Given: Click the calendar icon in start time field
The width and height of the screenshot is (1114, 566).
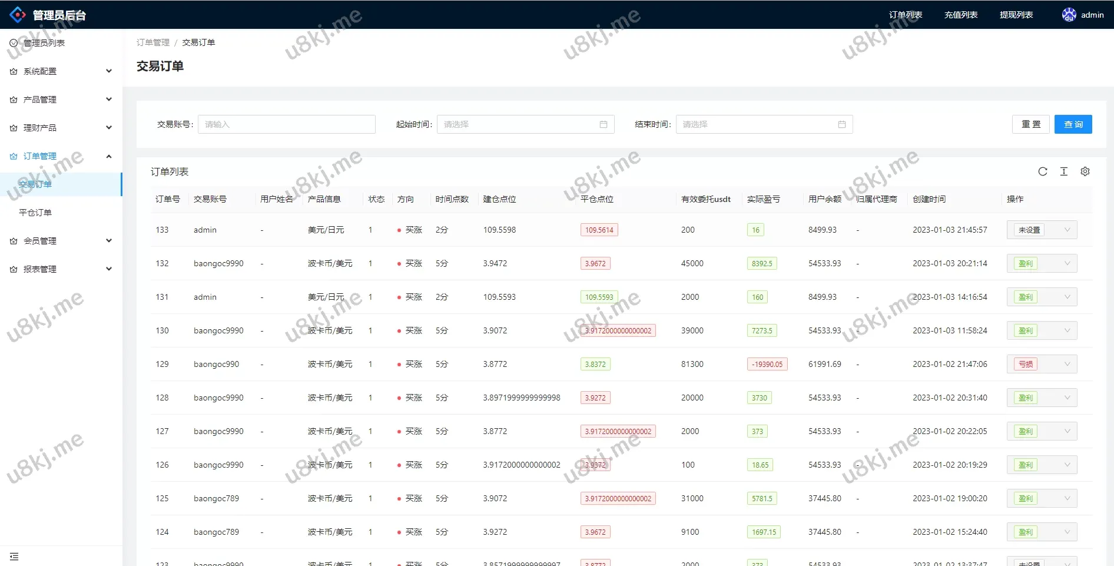Looking at the screenshot, I should (603, 124).
